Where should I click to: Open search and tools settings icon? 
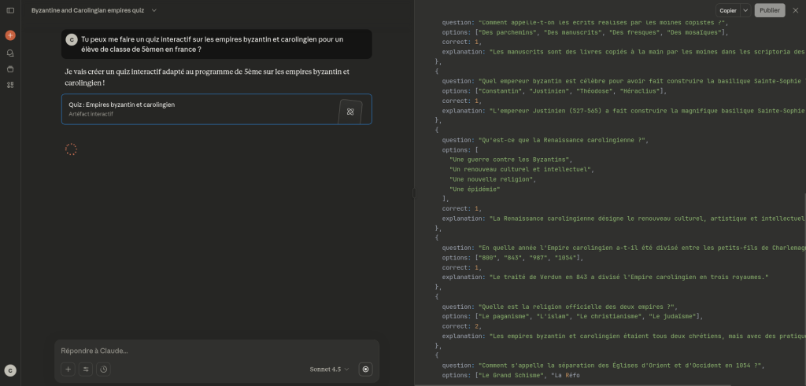86,369
